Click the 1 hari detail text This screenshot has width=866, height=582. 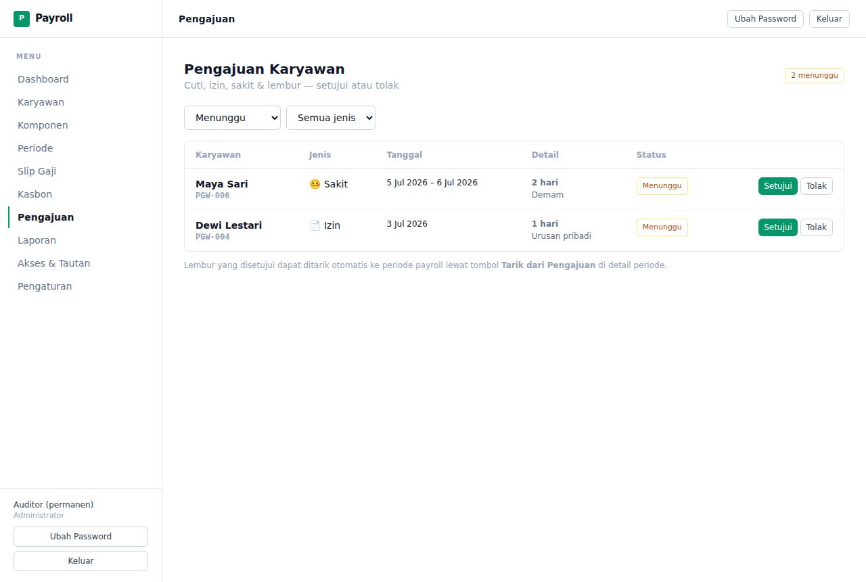[545, 224]
